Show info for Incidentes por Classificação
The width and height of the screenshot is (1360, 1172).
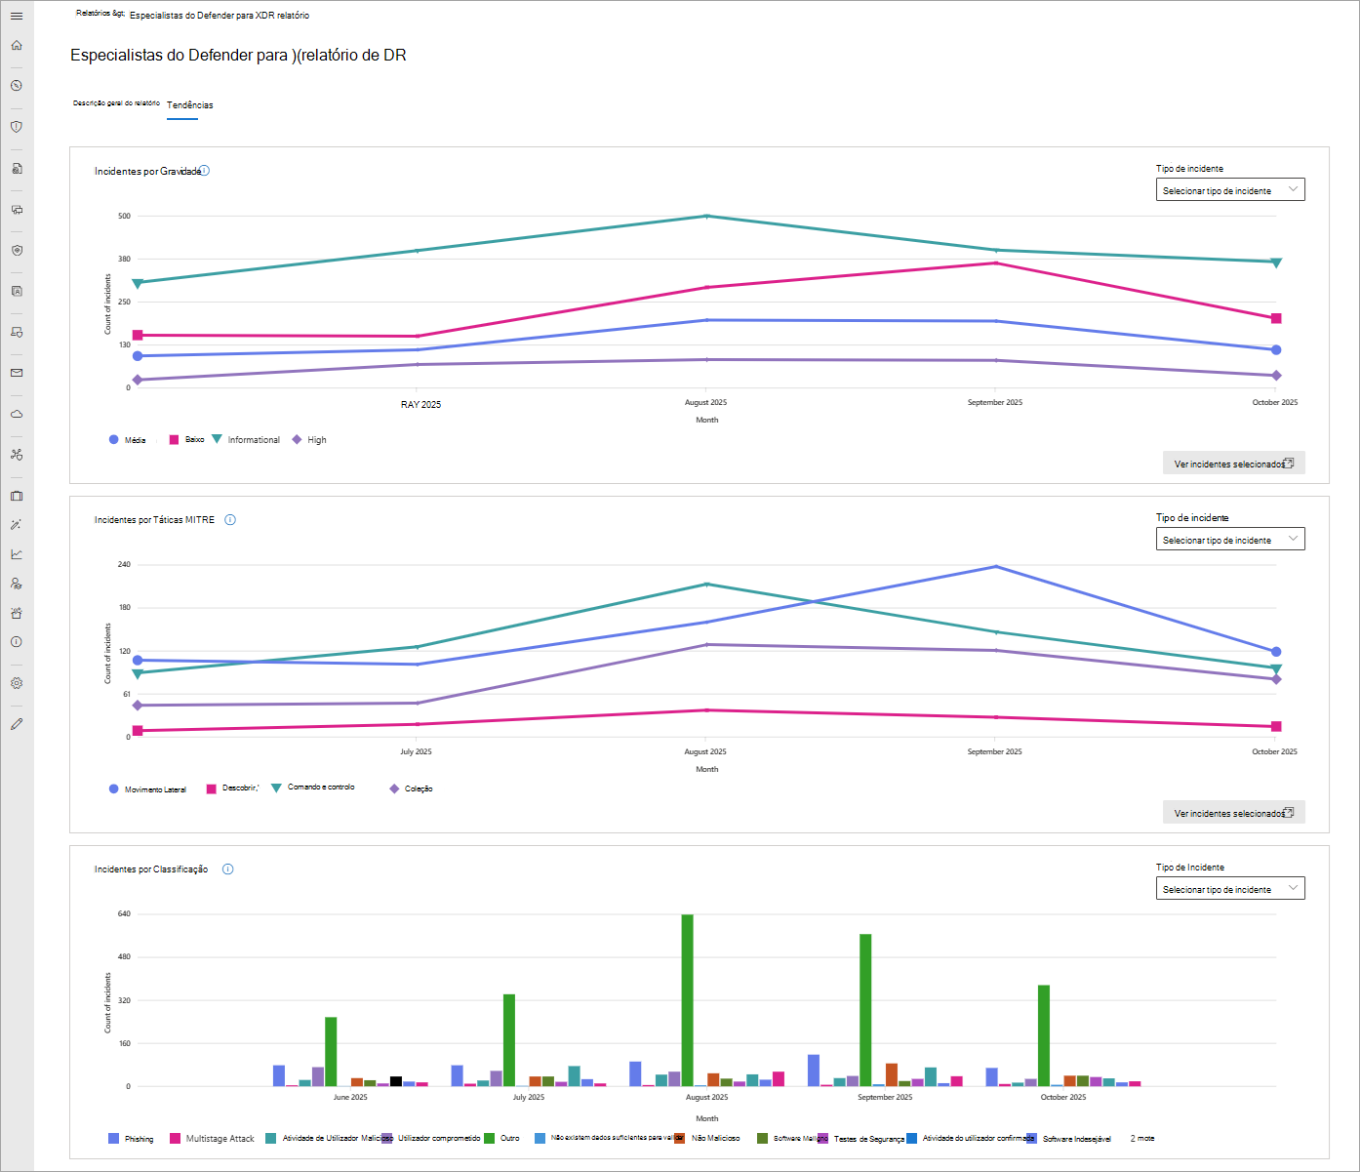(227, 869)
